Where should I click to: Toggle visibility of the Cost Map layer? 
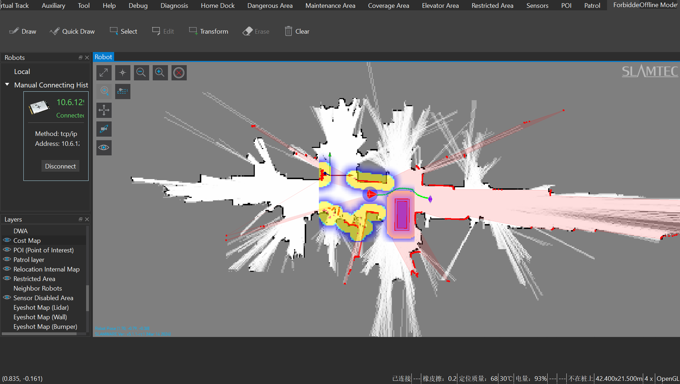tap(7, 240)
